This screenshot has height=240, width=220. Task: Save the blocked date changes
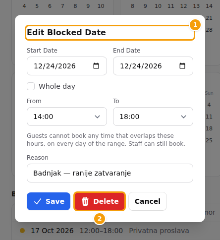point(49,201)
